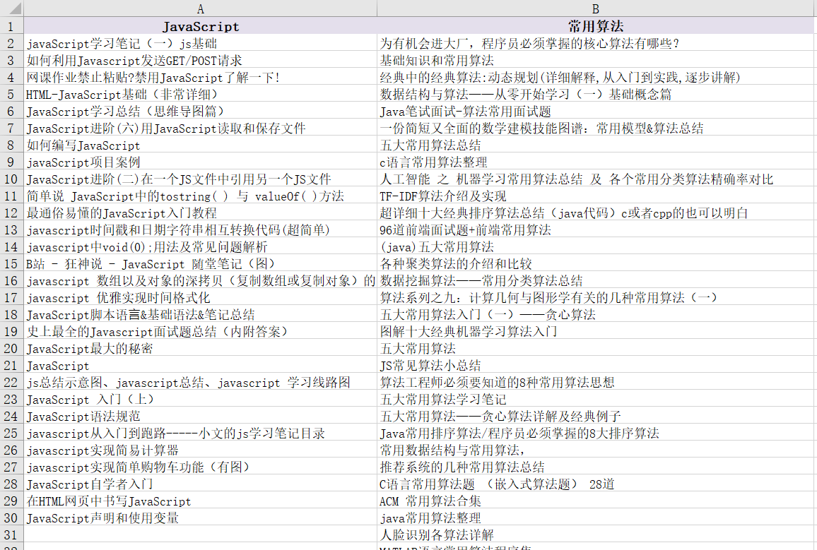Select column A header
The image size is (817, 550).
201,8
